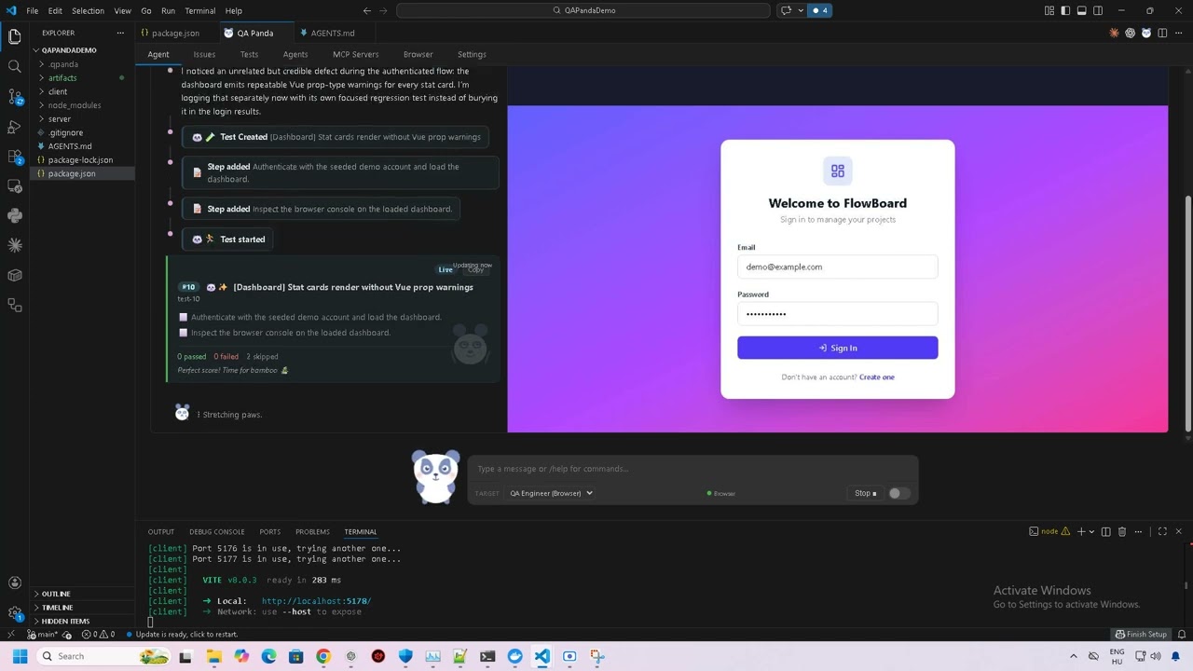Screen dimensions: 1193x671
Task: Toggle the secondary side bar
Action: point(1098,10)
